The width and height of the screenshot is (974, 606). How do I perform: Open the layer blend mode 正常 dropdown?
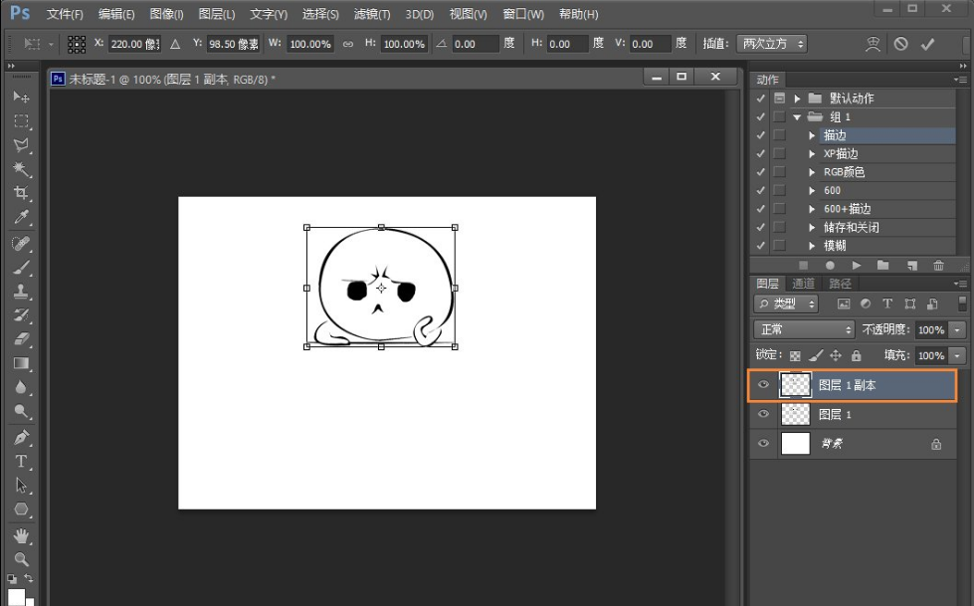coord(804,329)
